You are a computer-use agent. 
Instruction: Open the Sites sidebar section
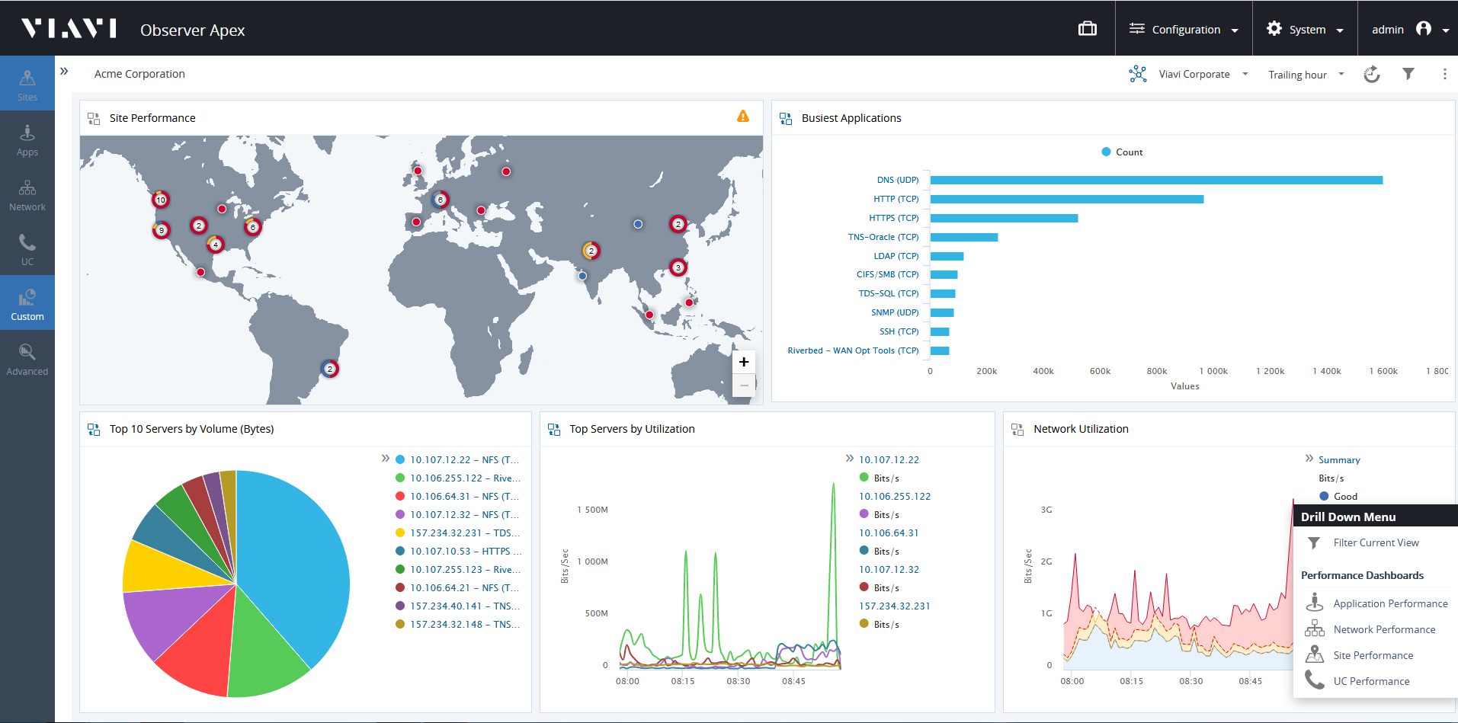(27, 84)
